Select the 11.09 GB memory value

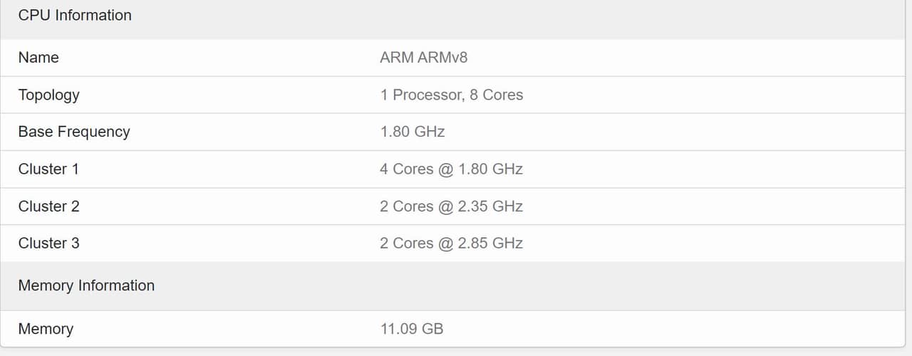(x=412, y=329)
